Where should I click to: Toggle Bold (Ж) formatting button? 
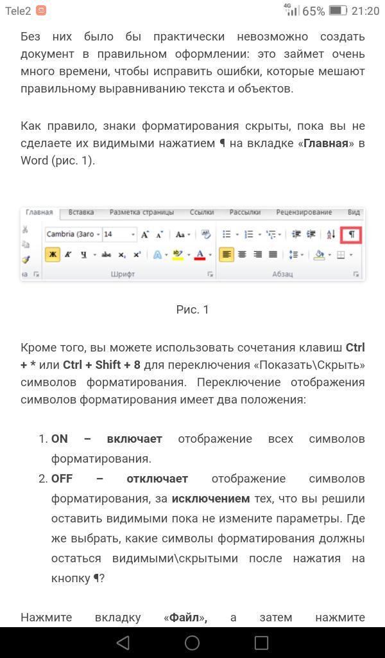point(53,254)
